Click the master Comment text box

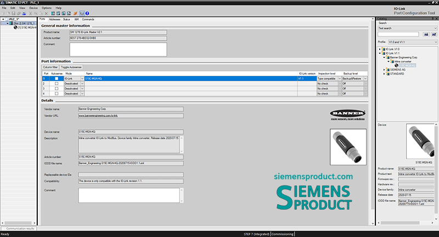[x=118, y=49]
